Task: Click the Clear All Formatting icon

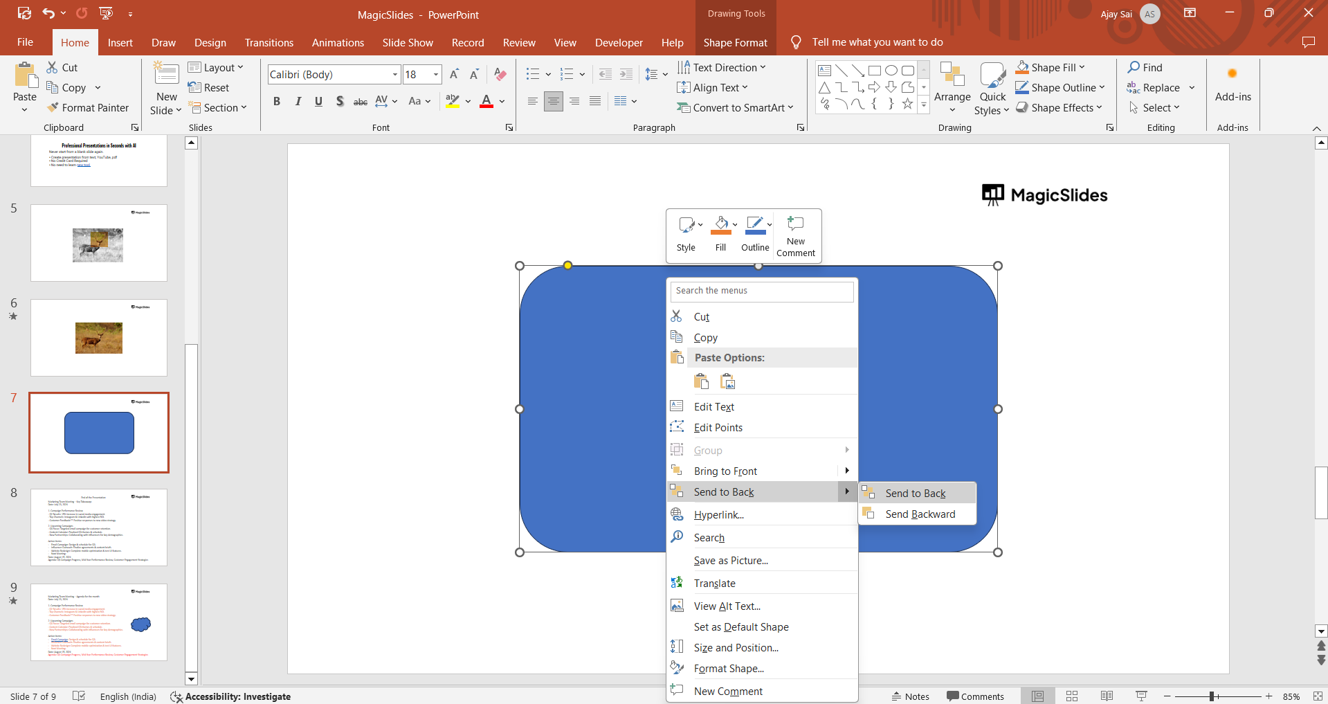Action: 500,74
